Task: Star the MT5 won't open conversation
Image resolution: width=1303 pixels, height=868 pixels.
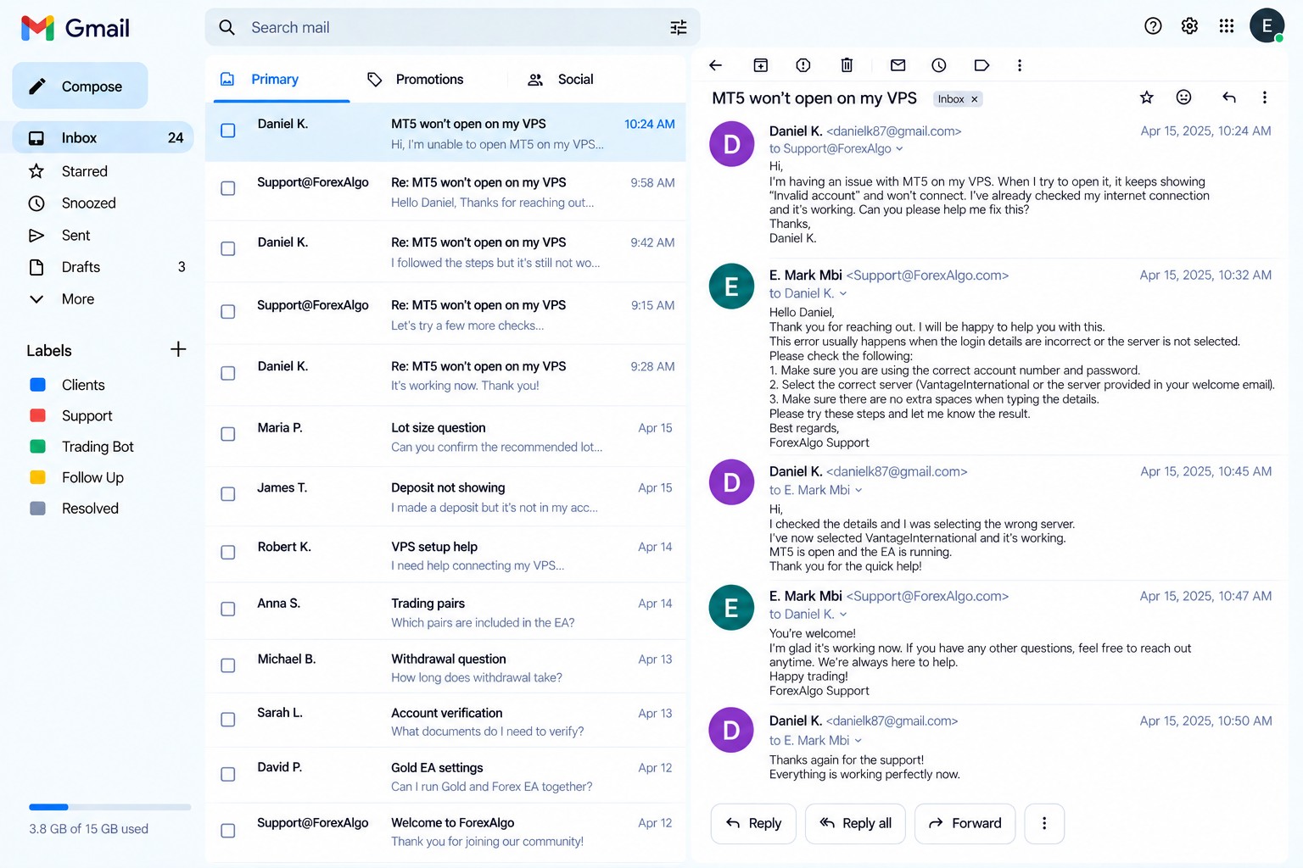Action: click(x=1147, y=97)
